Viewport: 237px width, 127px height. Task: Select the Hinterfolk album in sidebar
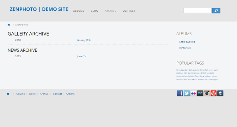coord(185,48)
